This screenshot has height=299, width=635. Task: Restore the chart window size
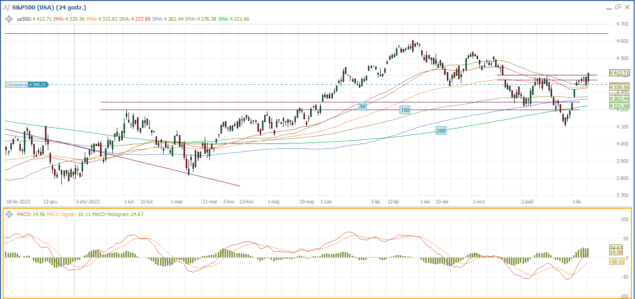[618, 7]
